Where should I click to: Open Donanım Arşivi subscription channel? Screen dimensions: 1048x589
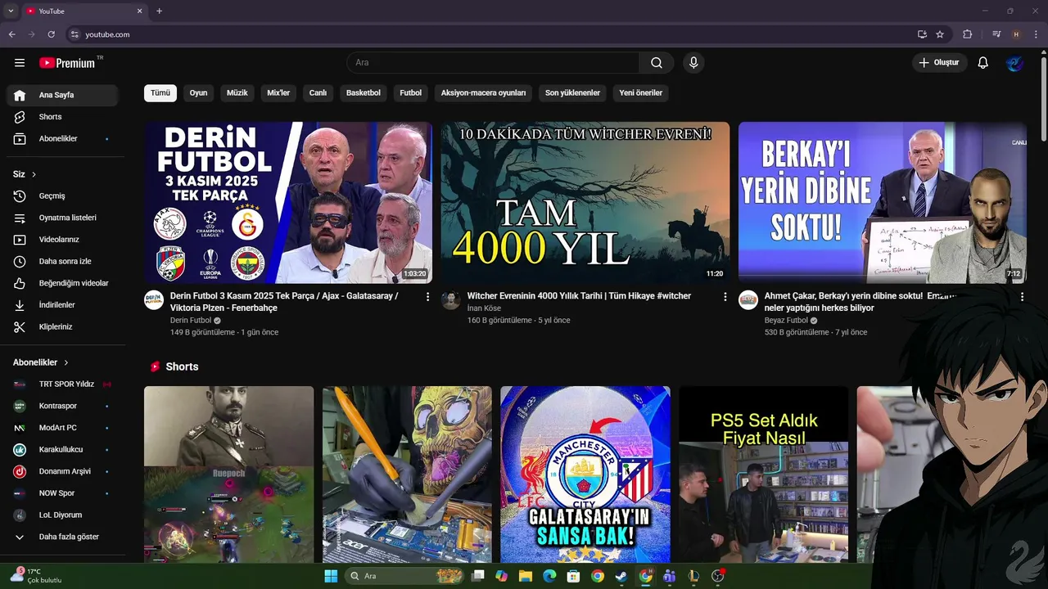click(62, 471)
